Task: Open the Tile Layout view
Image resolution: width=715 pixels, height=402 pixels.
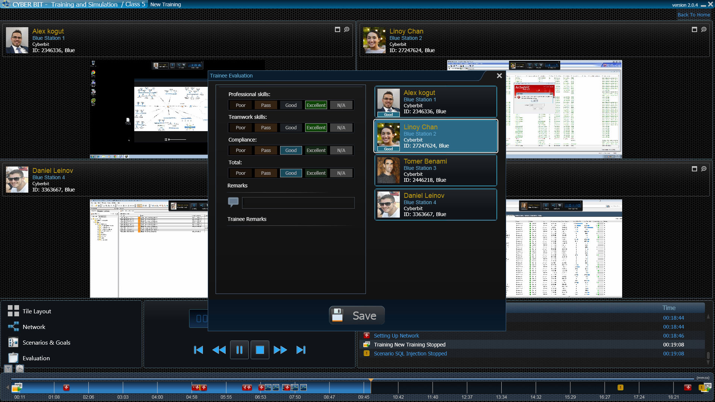Action: (37, 311)
